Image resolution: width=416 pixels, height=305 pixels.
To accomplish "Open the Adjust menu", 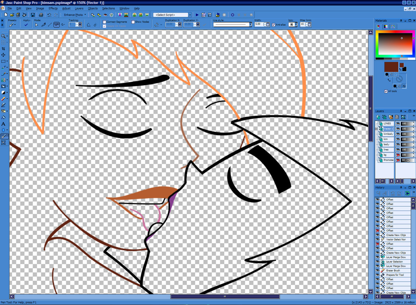I will 66,8.
